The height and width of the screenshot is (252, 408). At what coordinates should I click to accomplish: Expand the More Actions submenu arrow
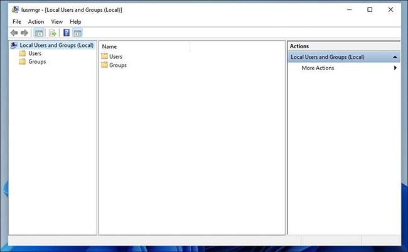click(395, 68)
